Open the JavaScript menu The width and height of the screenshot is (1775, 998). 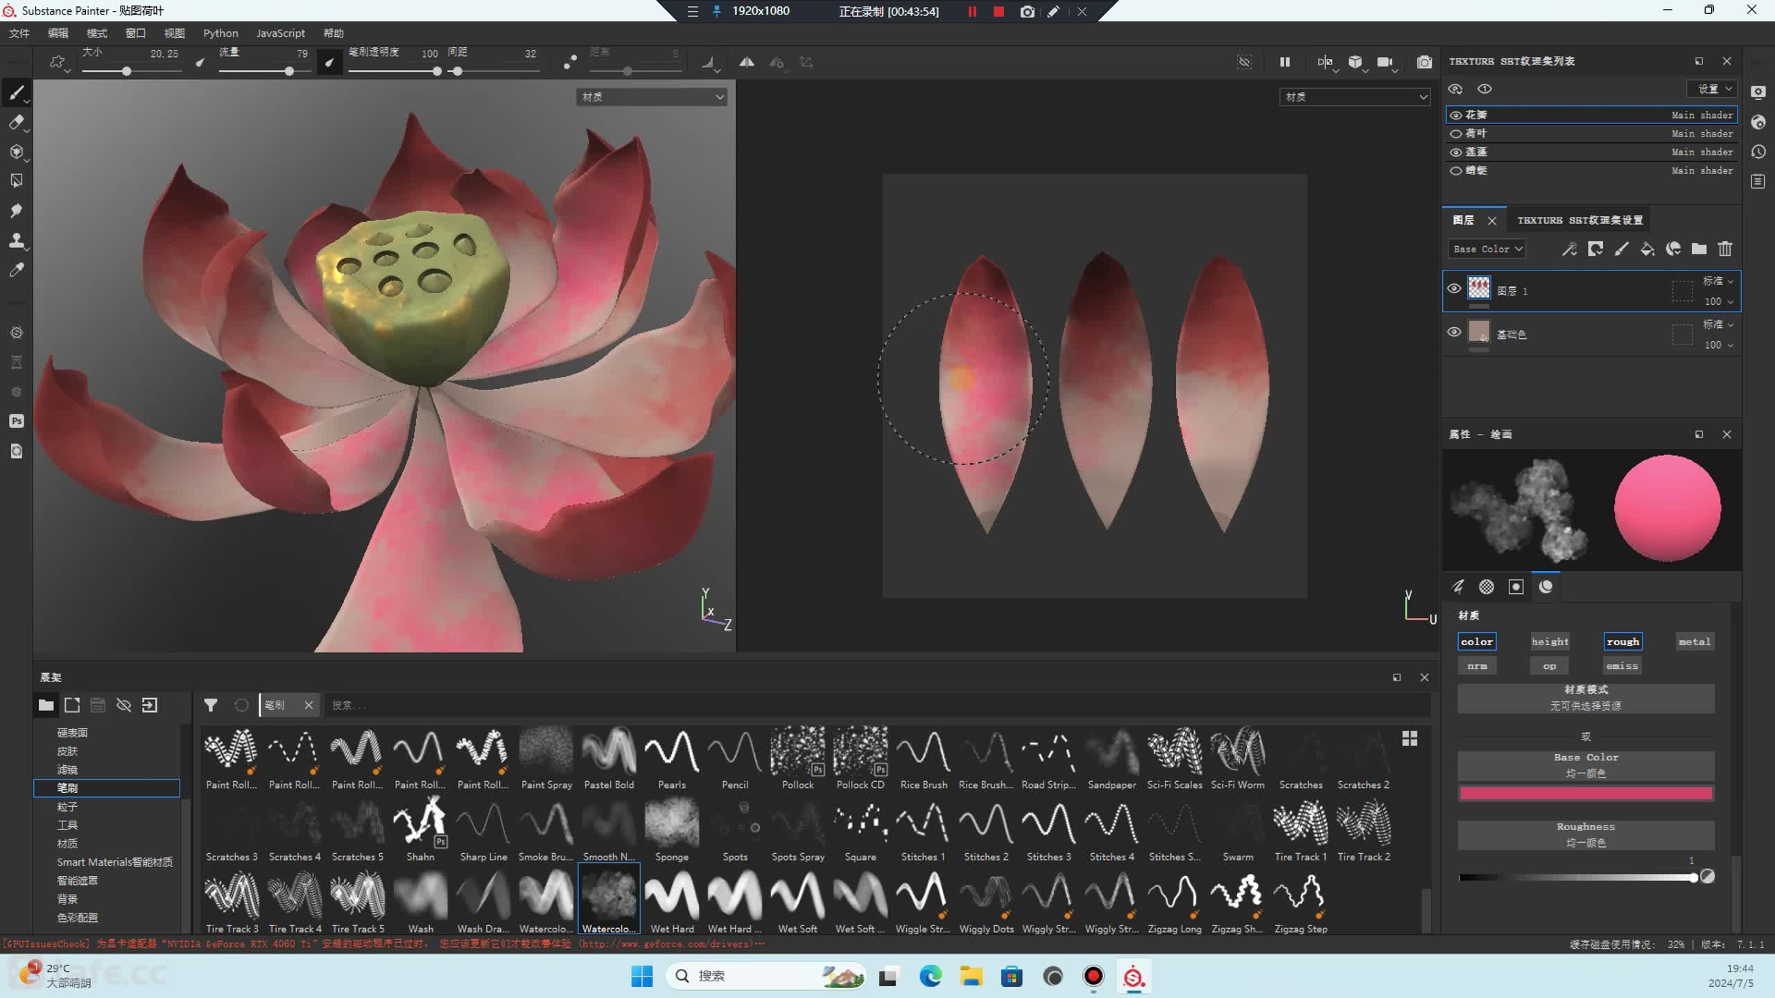click(x=280, y=33)
